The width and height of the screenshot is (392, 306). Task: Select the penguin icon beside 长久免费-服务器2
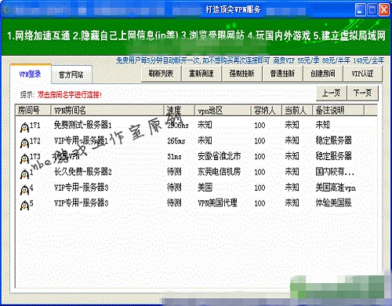tap(24, 173)
